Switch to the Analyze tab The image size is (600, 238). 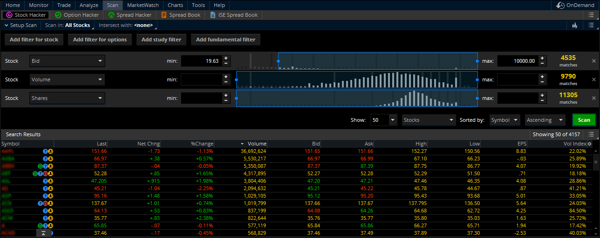89,5
